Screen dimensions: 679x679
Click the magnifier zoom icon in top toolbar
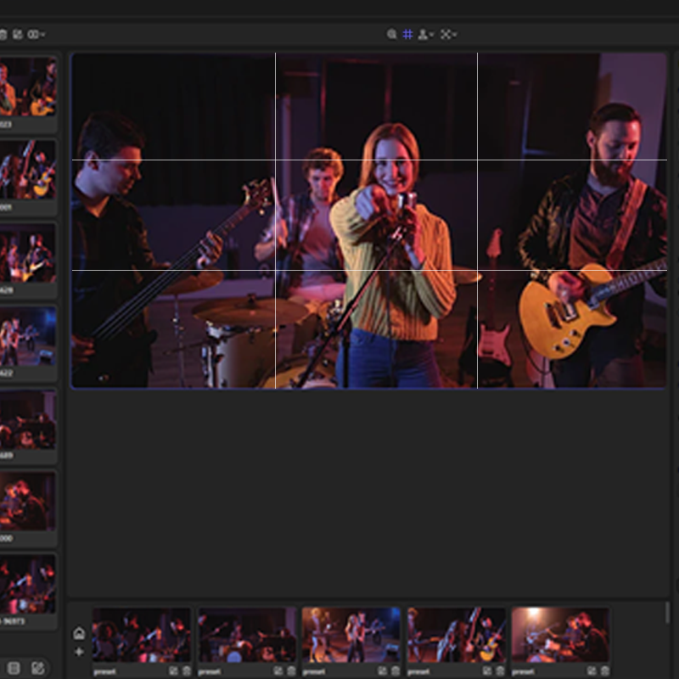[391, 35]
